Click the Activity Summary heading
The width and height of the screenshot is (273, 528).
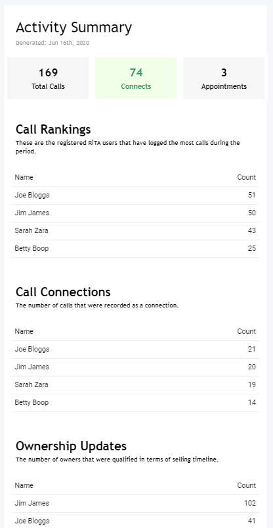click(74, 28)
